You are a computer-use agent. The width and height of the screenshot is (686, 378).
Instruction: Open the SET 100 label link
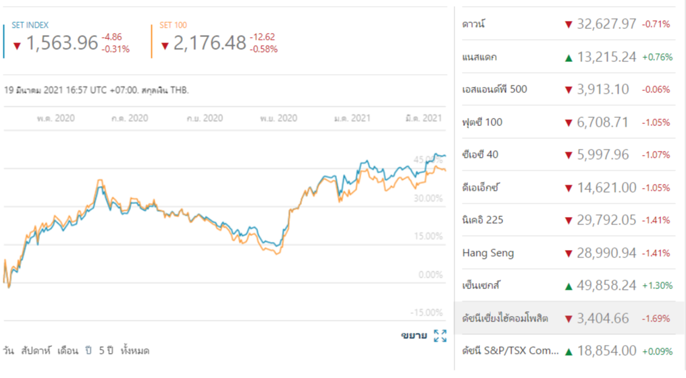coord(174,26)
